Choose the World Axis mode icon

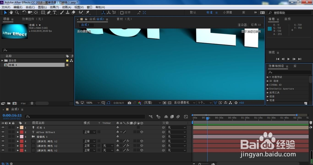point(109,12)
